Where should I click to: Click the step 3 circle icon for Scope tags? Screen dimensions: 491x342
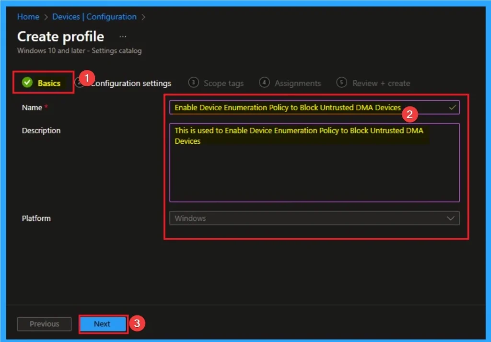(x=193, y=82)
